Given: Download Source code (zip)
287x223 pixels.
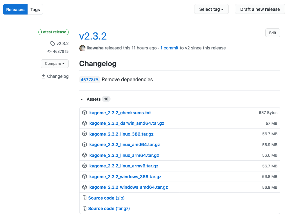Looking at the screenshot, I should [106, 198].
